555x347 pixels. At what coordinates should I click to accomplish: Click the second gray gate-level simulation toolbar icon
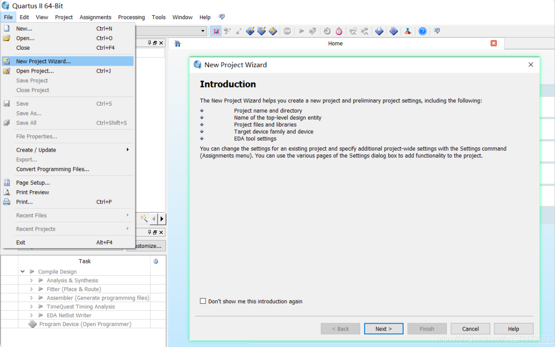point(364,31)
